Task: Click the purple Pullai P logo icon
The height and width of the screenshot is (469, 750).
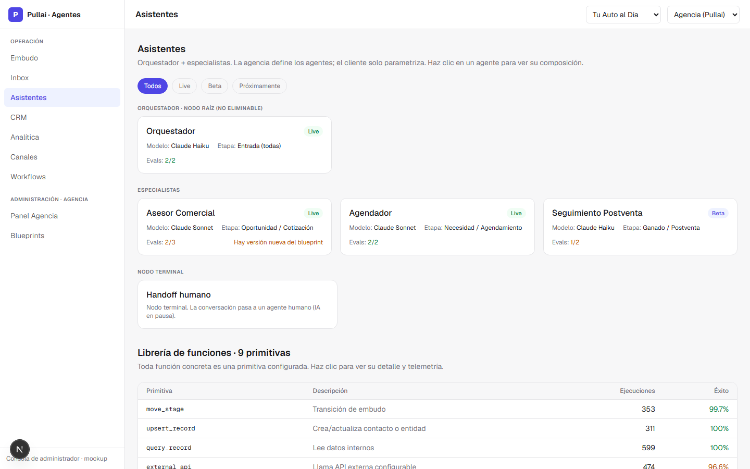Action: (x=16, y=15)
